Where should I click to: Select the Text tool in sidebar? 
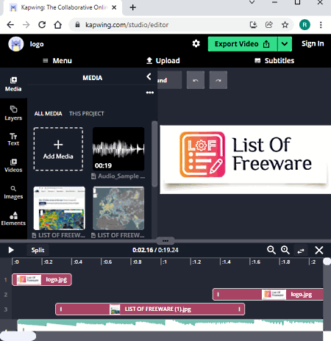[13, 139]
